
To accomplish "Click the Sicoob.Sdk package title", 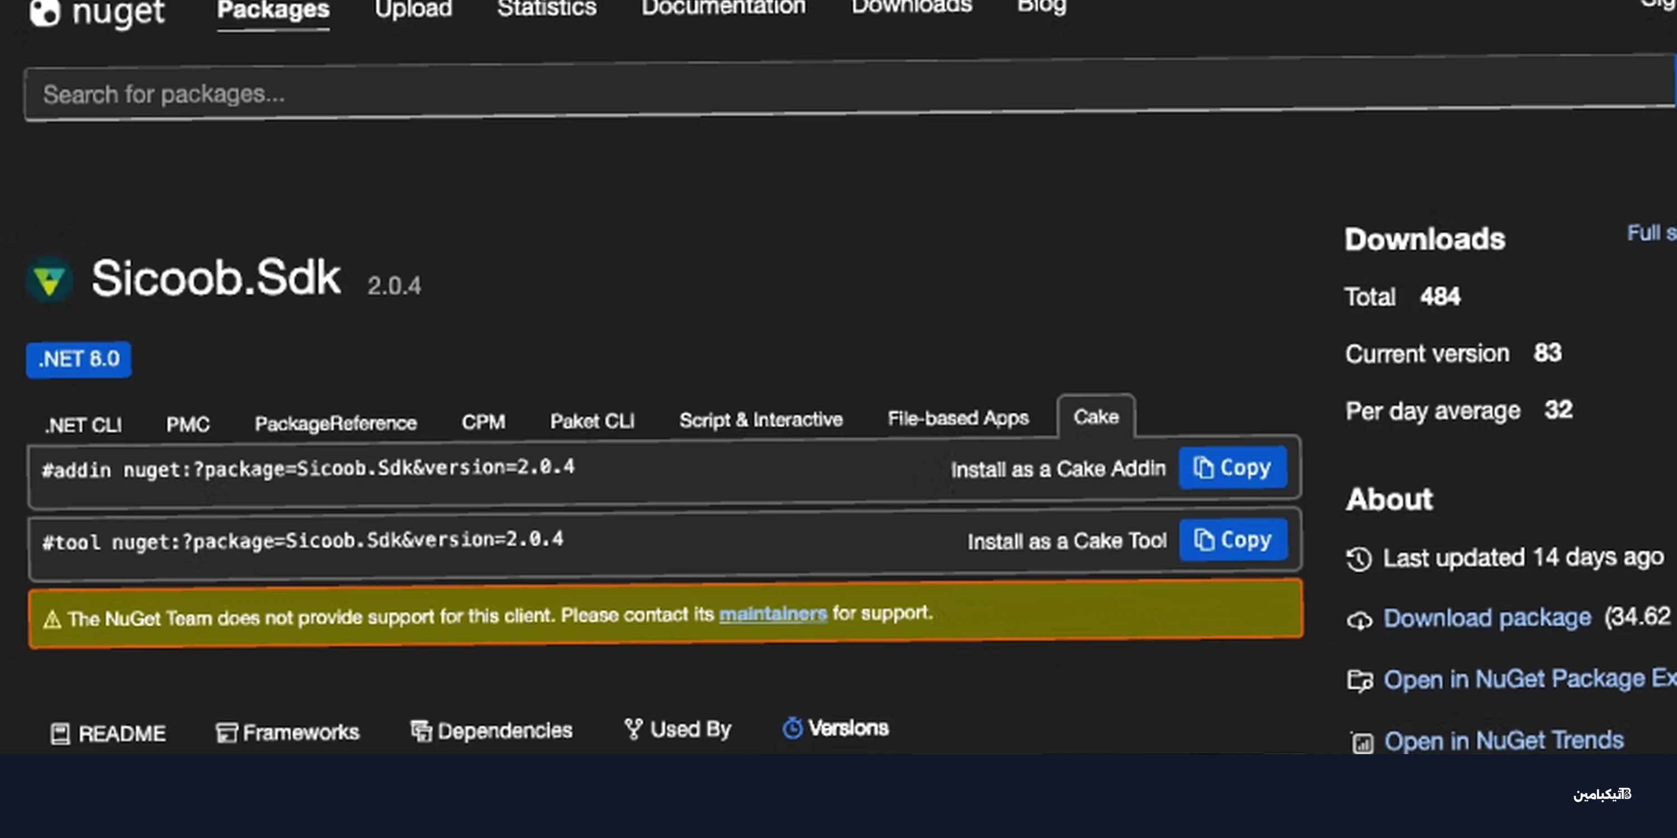I will click(x=215, y=278).
